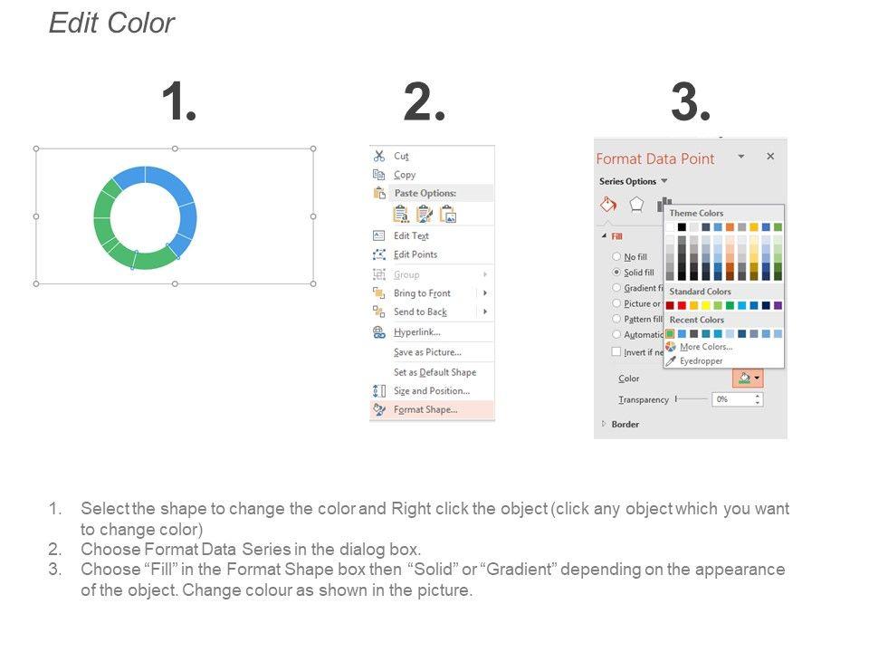The width and height of the screenshot is (869, 652).
Task: Expand the Border section
Action: pos(604,424)
